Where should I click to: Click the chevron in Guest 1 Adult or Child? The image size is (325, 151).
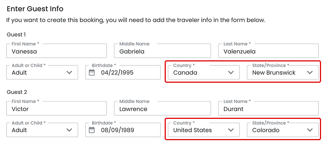[x=70, y=73]
